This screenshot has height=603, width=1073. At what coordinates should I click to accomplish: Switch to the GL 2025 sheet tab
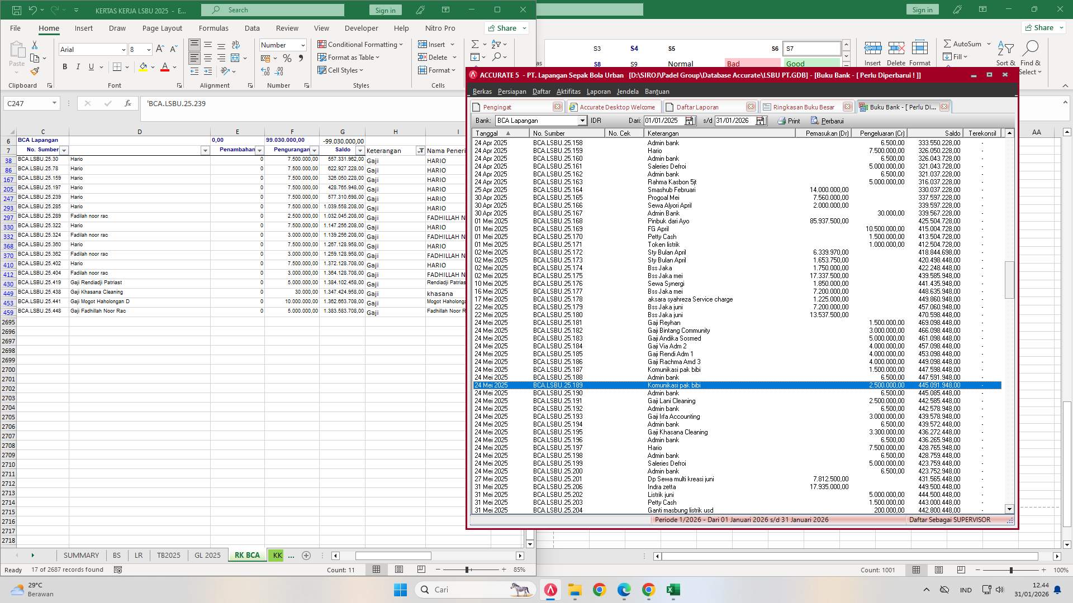coord(207,555)
